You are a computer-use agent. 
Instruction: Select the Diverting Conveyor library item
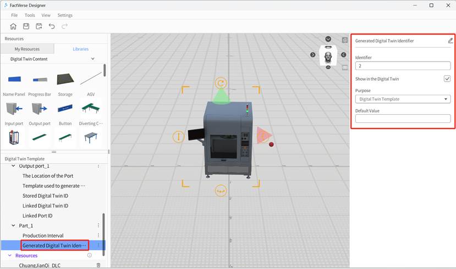(91, 113)
